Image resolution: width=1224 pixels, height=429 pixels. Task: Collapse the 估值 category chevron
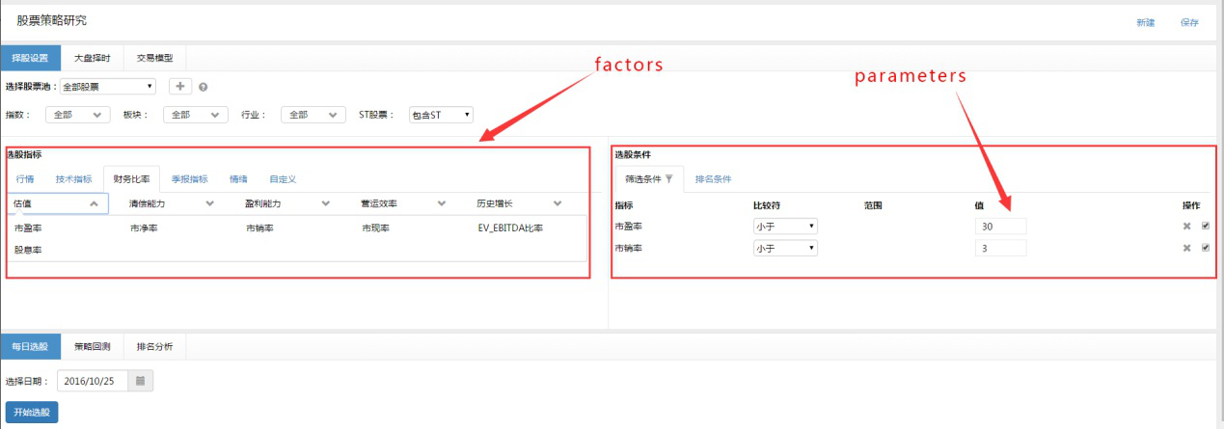tap(94, 203)
